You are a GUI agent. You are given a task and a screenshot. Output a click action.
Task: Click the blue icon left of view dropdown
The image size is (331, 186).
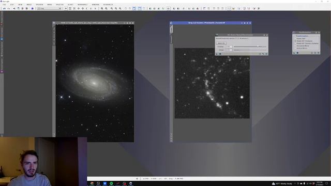click(x=32, y=8)
